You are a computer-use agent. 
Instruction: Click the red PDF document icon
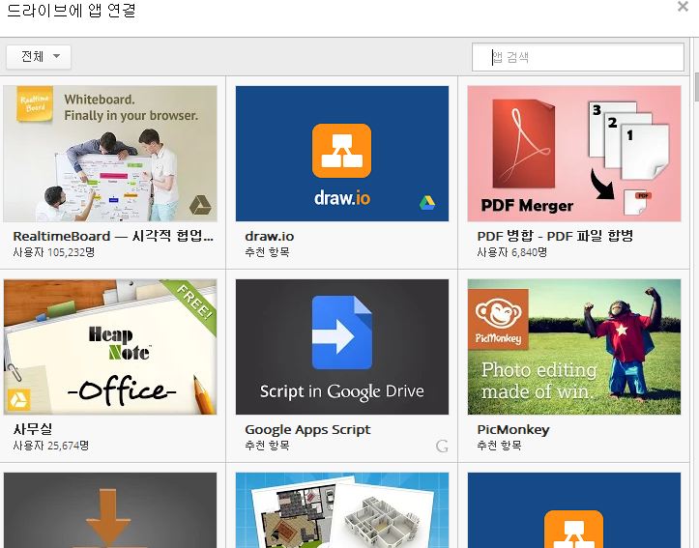coord(523,144)
